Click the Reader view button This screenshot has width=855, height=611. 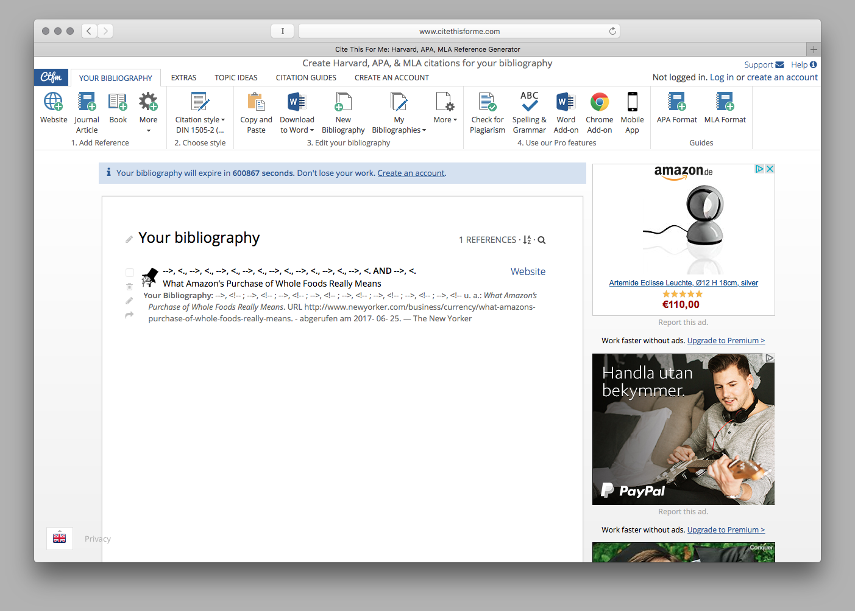pos(282,31)
